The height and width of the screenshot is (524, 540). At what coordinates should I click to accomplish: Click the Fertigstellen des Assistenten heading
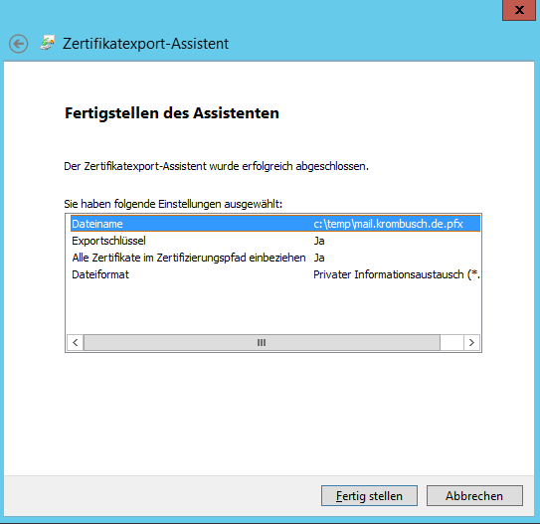(x=172, y=113)
